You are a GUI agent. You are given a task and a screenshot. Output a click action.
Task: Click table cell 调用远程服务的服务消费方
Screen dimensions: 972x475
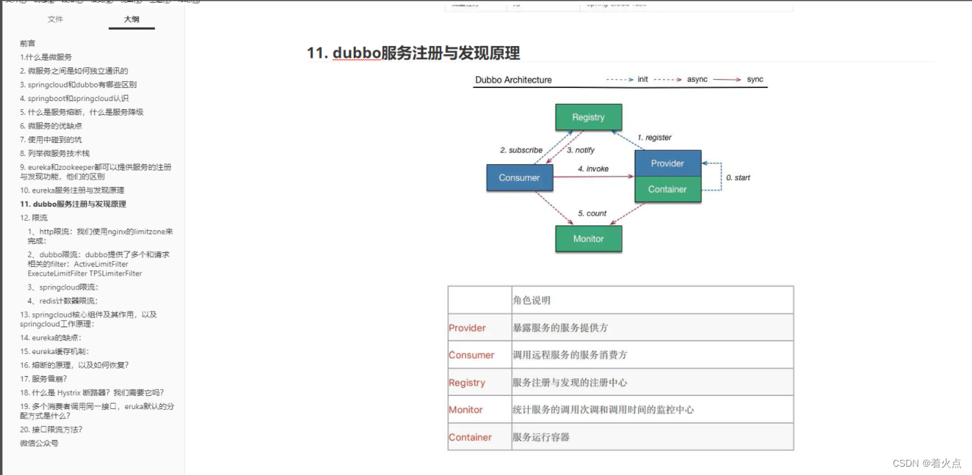point(653,355)
